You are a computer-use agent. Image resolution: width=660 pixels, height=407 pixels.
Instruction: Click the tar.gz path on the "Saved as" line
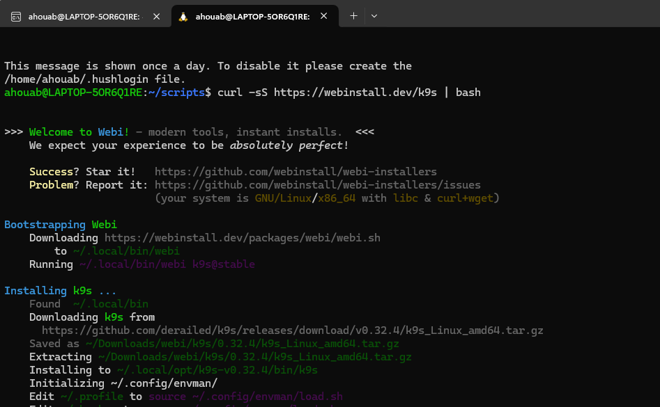[243, 344]
